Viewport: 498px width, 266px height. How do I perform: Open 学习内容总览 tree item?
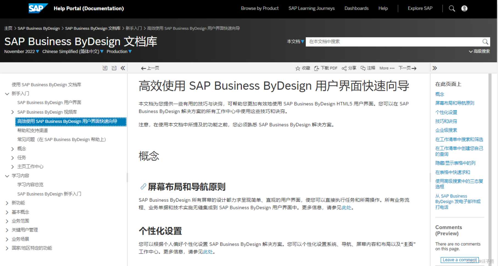click(30, 185)
